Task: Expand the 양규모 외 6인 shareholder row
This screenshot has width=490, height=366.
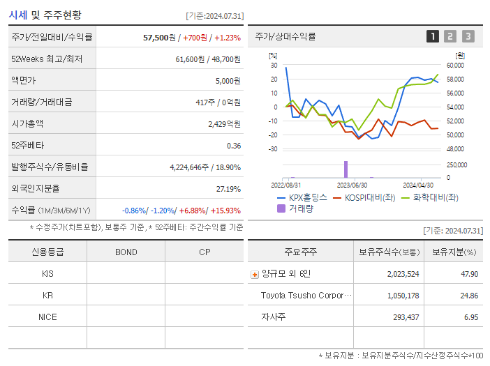Action: [x=255, y=275]
